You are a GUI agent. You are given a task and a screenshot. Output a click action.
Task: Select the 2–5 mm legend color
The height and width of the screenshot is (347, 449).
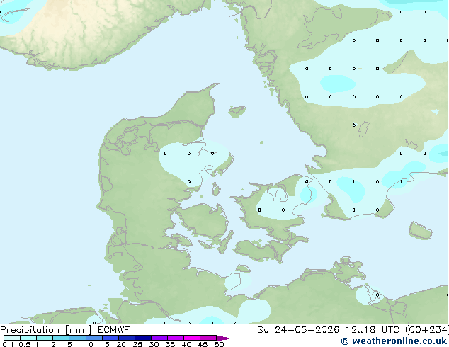[x=61, y=338]
